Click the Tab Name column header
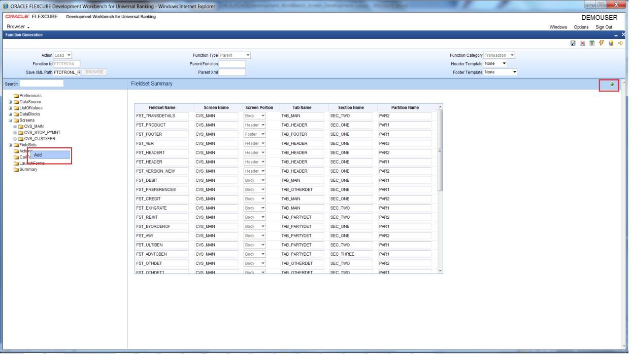 point(303,107)
